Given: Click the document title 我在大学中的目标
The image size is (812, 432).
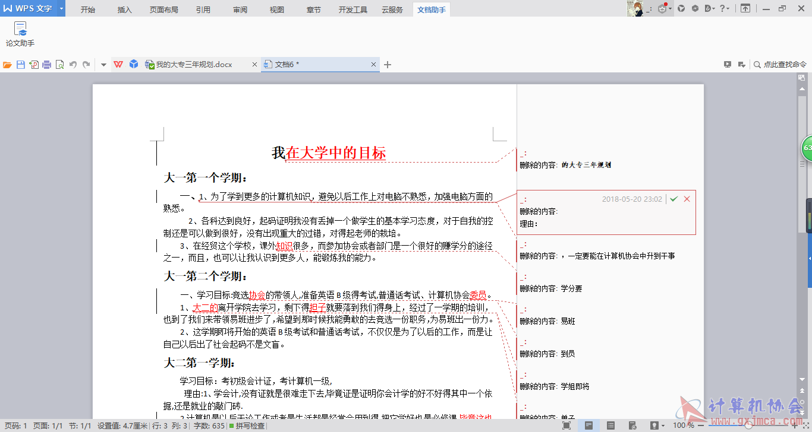Looking at the screenshot, I should point(329,153).
